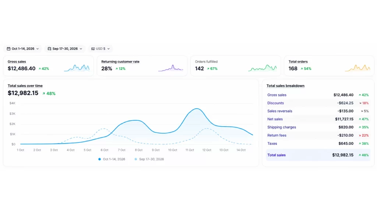Open the Orders fulfilled card title

coord(206,61)
